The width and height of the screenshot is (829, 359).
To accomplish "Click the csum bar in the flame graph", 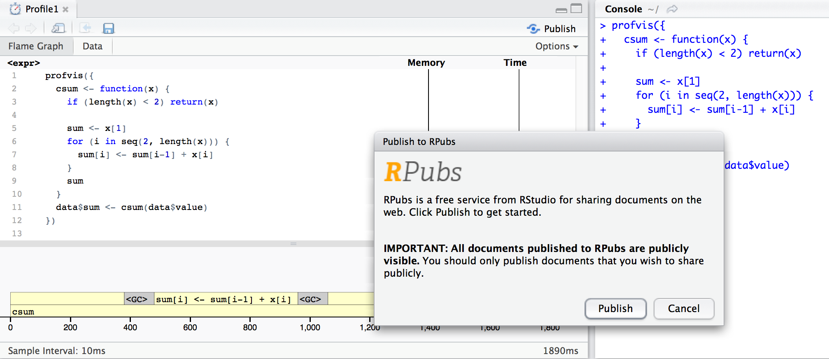I will [x=192, y=311].
